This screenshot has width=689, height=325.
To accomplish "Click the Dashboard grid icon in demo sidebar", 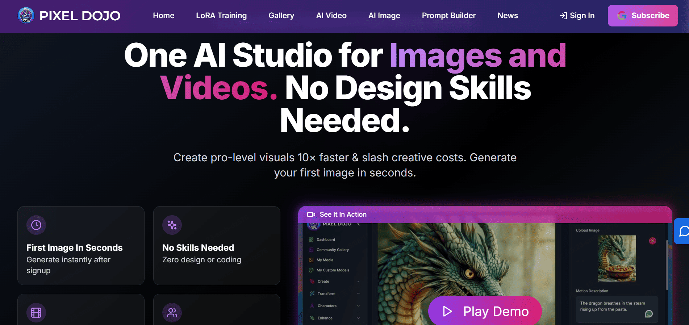I will click(311, 239).
